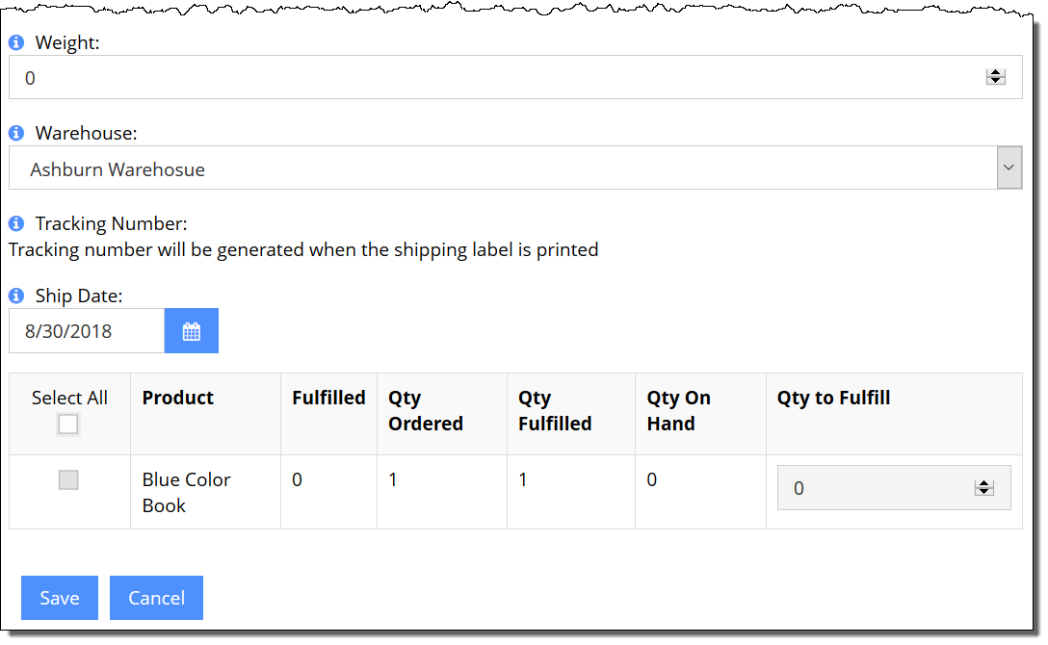Image resolution: width=1048 pixels, height=645 pixels.
Task: Open the Ship Date calendar picker
Action: [x=191, y=330]
